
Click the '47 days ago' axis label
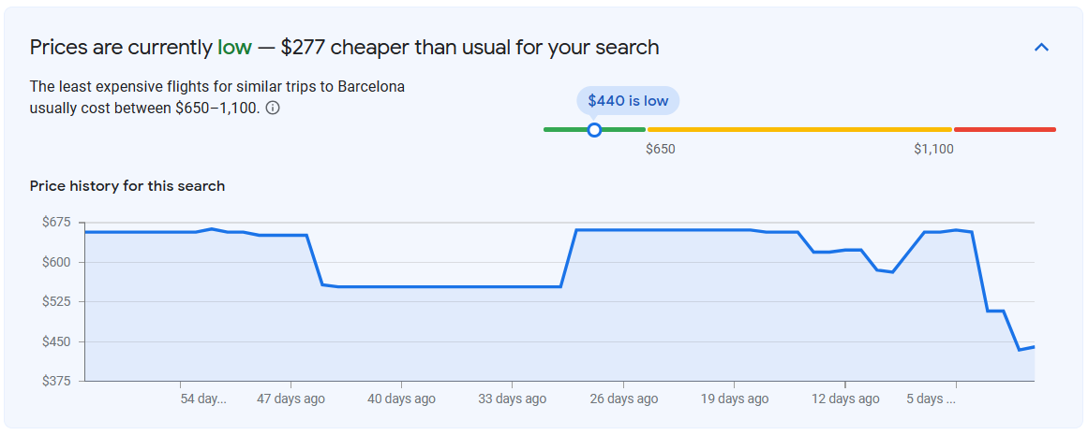(291, 399)
